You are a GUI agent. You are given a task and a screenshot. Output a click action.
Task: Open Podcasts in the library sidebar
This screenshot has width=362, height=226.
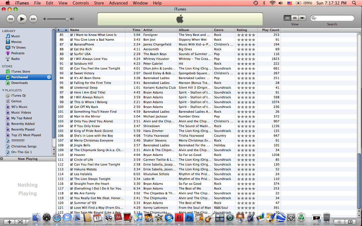pos(18,53)
